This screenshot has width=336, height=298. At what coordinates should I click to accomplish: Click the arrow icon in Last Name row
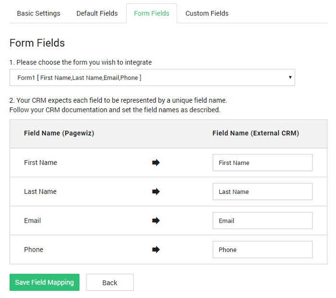156,191
